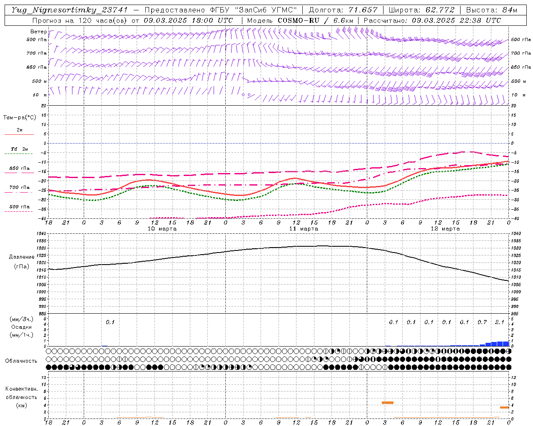Click the Тем-ра(°C) axis label
The height and width of the screenshot is (426, 533).
pos(20,118)
